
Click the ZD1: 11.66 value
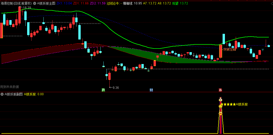tap(81, 3)
